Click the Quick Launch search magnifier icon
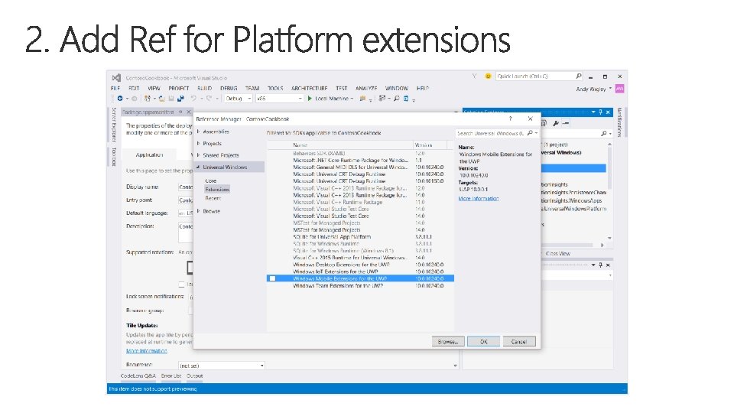The image size is (734, 413). [579, 76]
